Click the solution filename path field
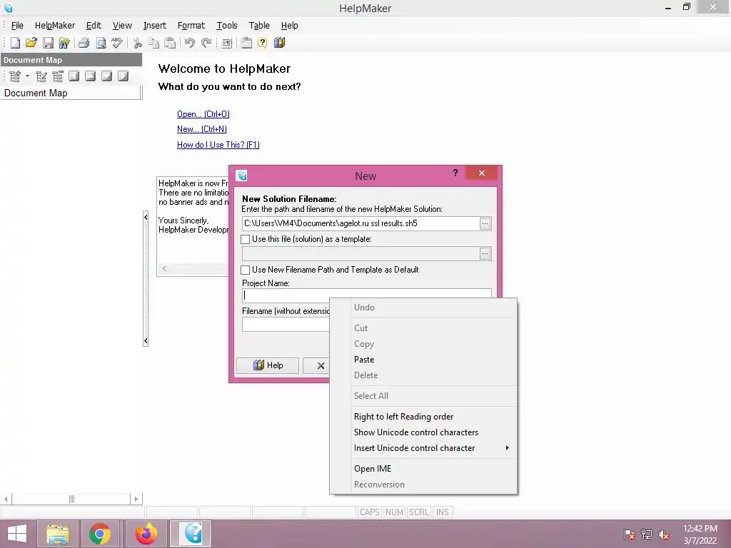The image size is (731, 548). [x=361, y=223]
